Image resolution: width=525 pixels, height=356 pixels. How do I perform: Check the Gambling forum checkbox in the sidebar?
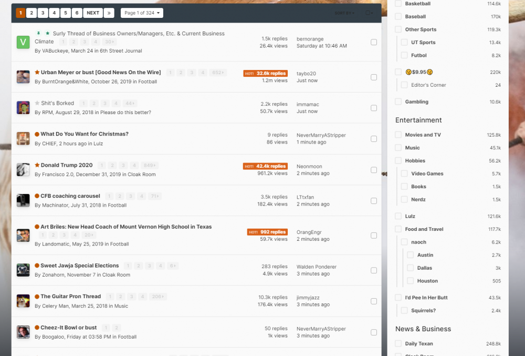398,102
